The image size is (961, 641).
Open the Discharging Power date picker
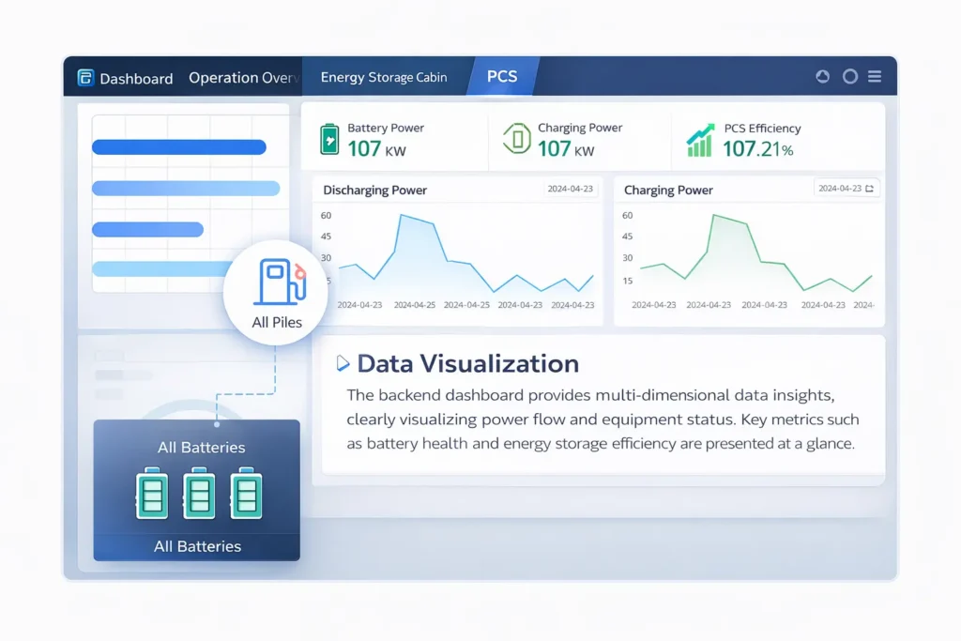tap(570, 189)
